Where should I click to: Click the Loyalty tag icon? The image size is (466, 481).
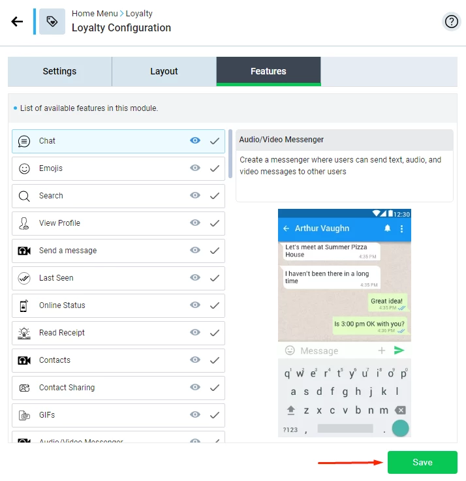(x=52, y=22)
